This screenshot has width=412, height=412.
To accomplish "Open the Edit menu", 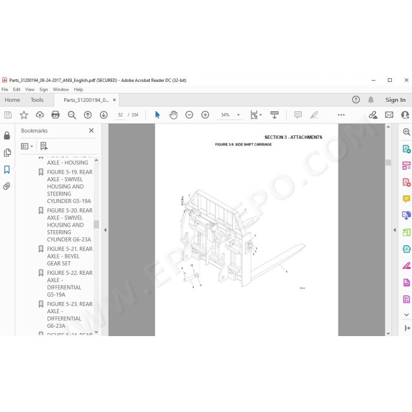I will click(16, 89).
